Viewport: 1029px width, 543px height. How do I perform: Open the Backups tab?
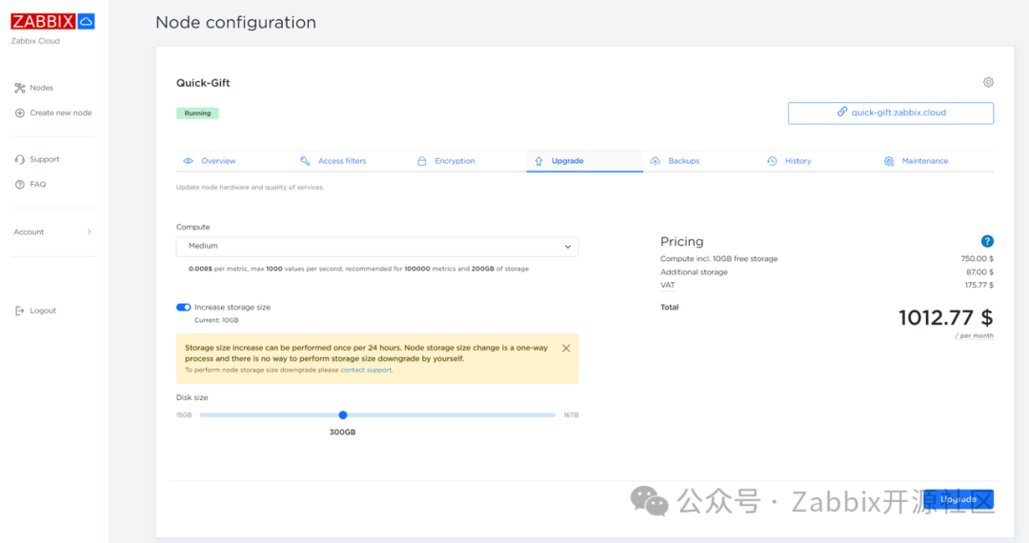tap(683, 161)
